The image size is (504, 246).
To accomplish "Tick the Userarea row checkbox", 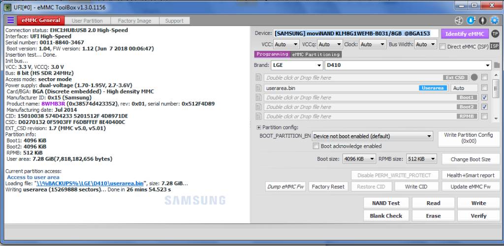I will pos(484,88).
